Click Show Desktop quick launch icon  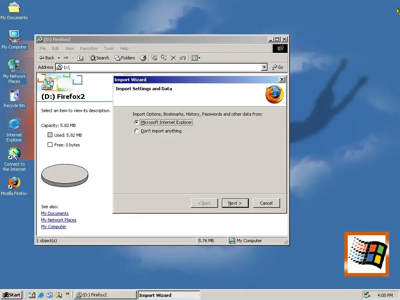pyautogui.click(x=32, y=295)
